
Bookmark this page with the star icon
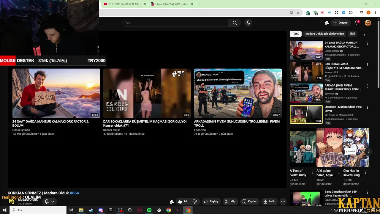298,12
